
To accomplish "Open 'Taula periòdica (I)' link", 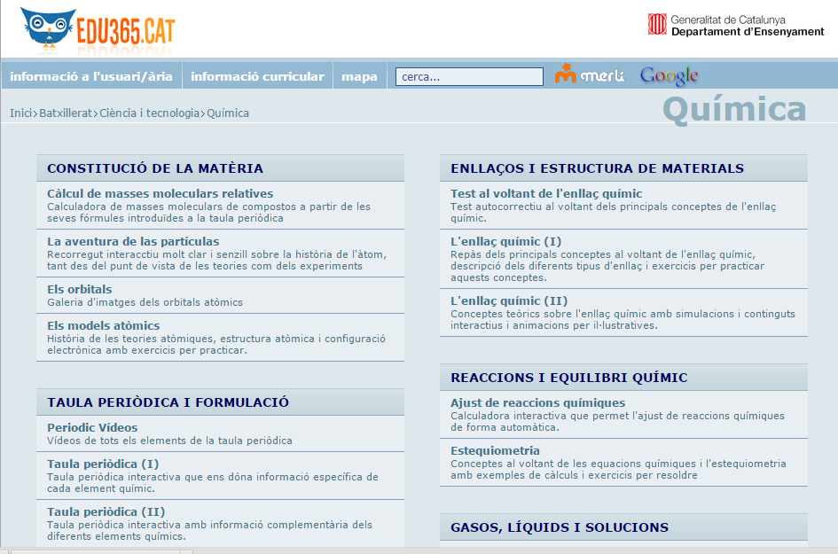I will click(x=103, y=464).
